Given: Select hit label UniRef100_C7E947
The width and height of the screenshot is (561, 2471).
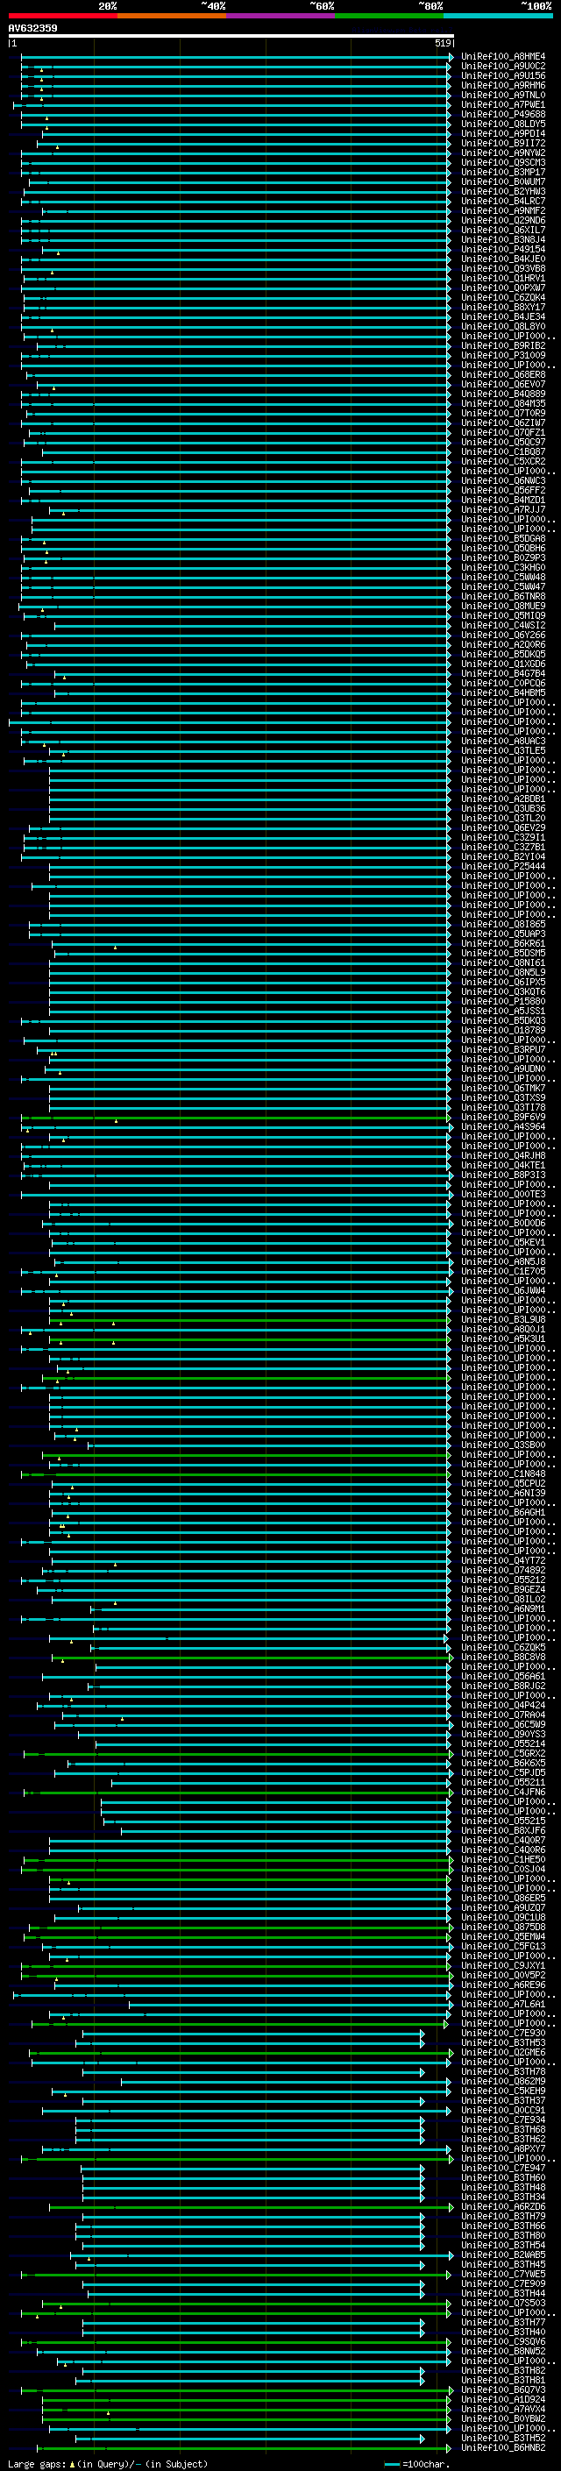Looking at the screenshot, I should click(x=503, y=2168).
